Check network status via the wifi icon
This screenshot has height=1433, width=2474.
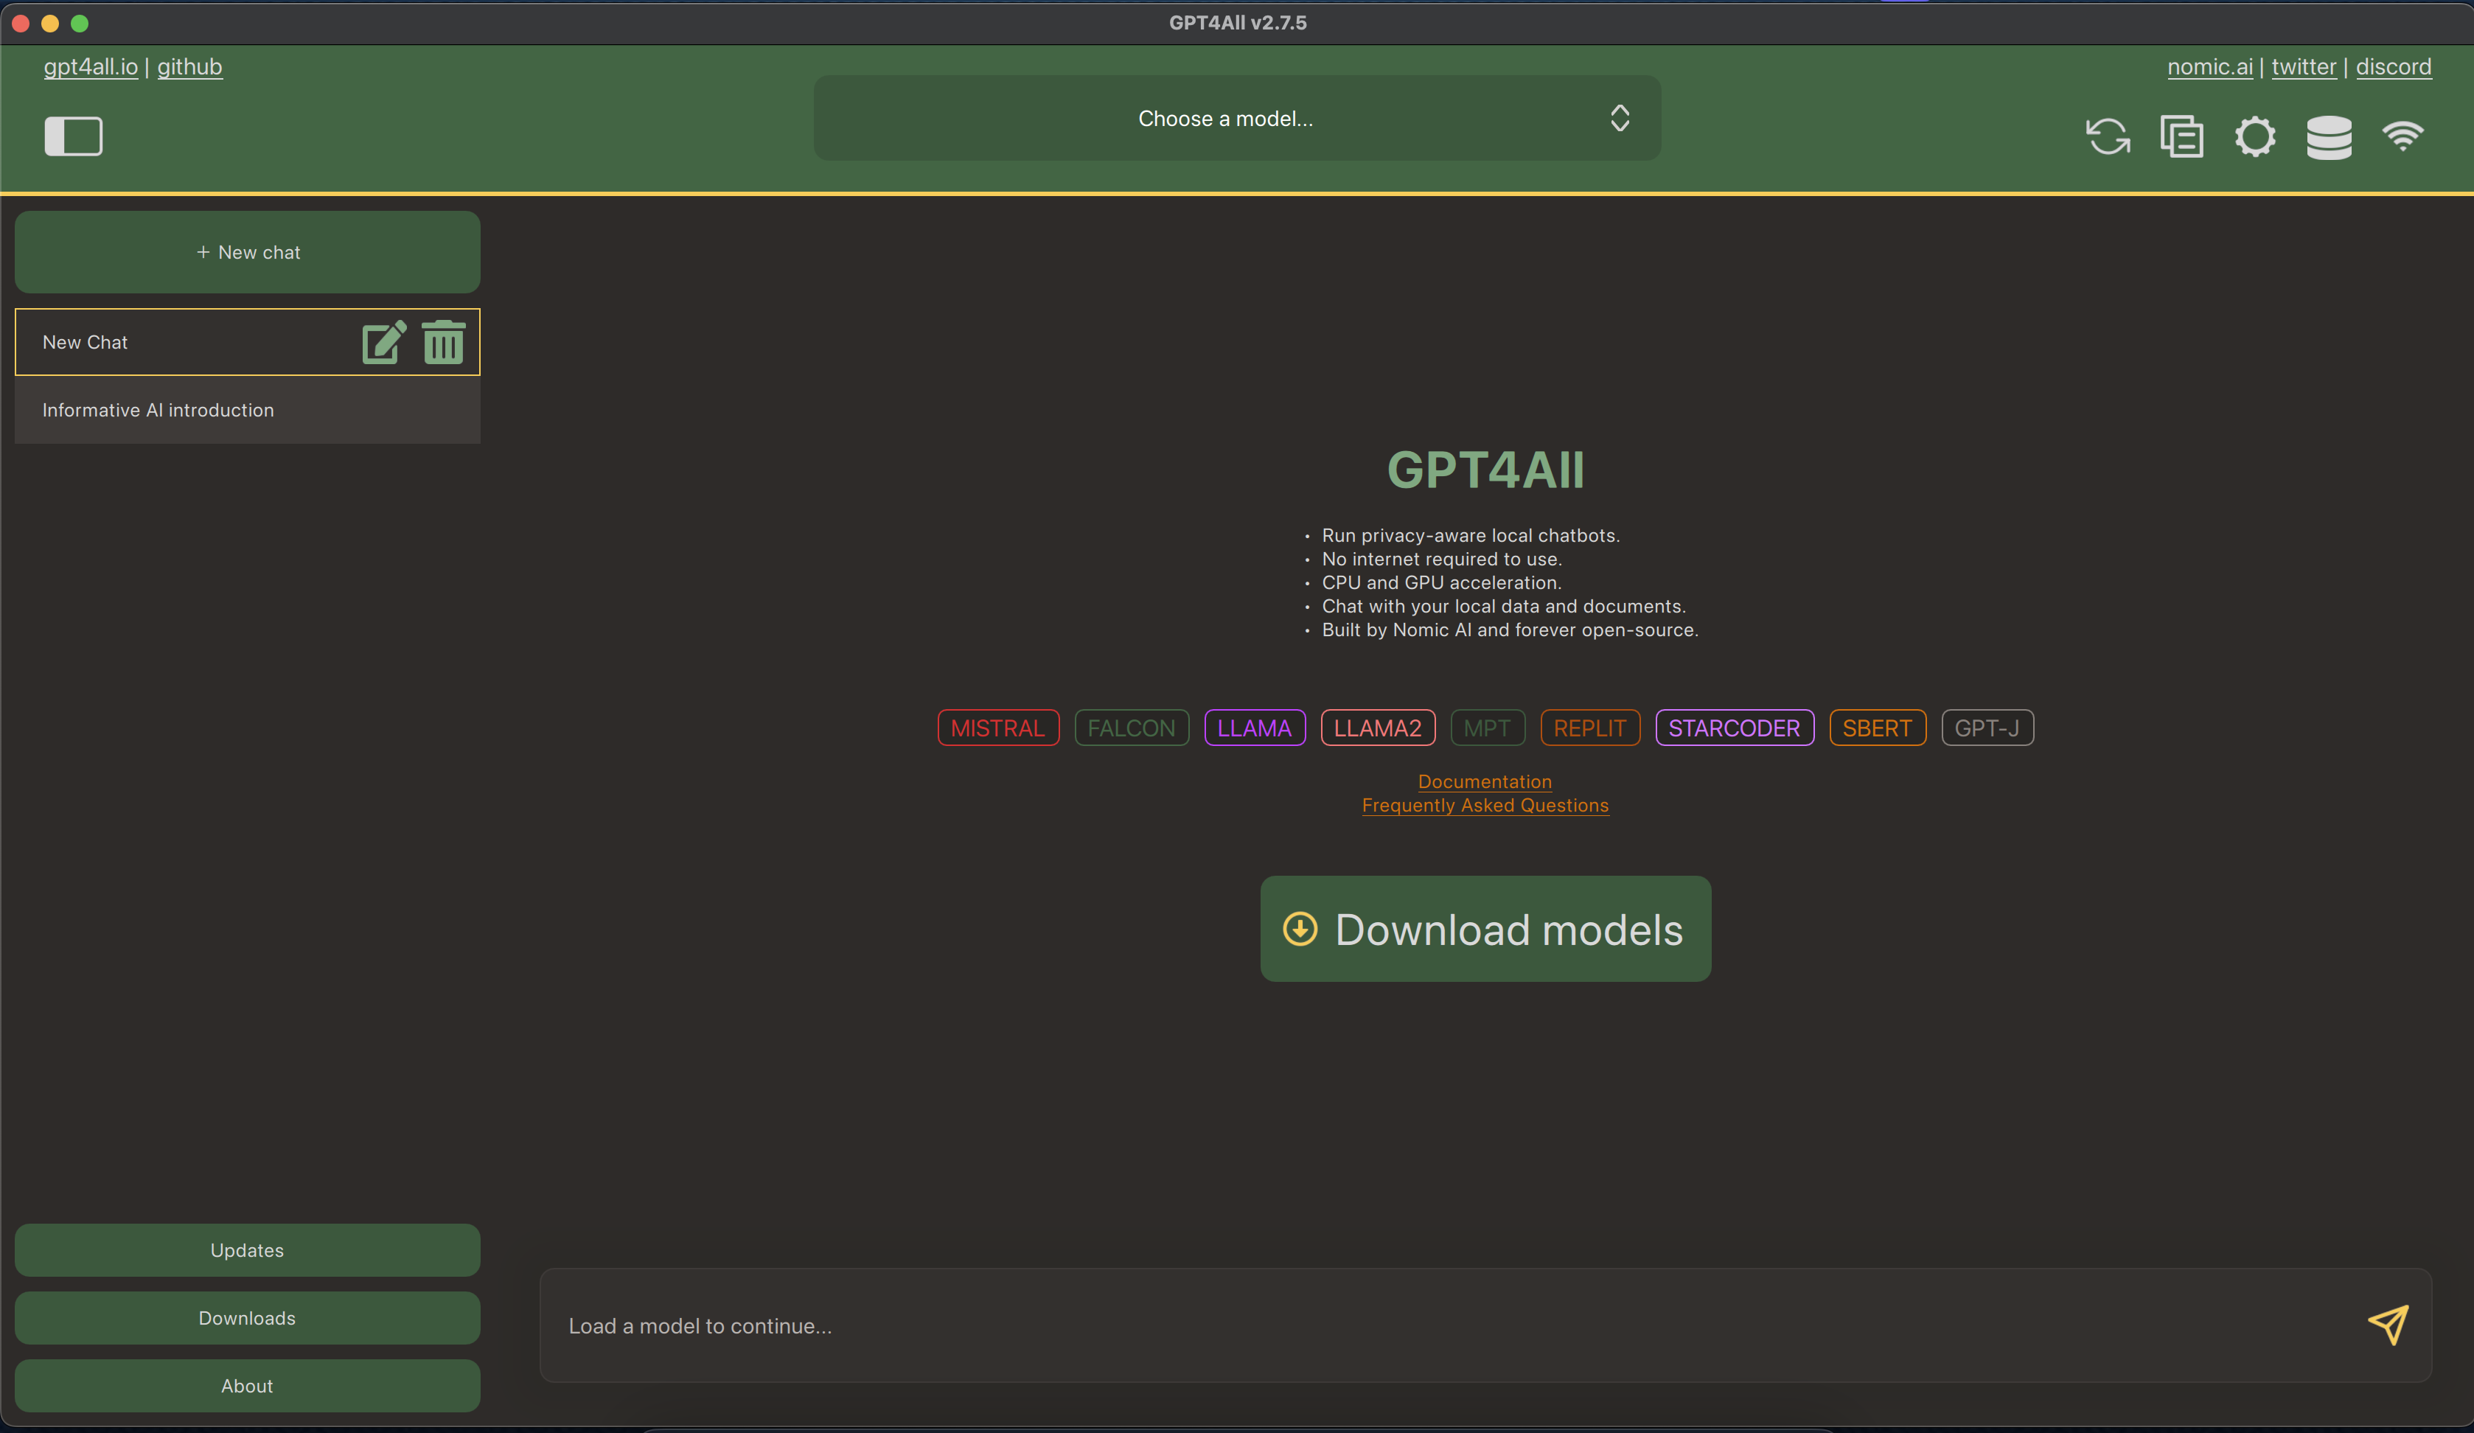pos(2404,136)
